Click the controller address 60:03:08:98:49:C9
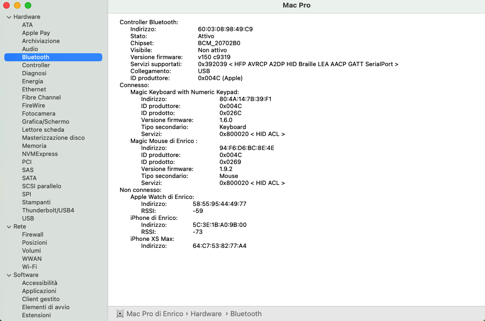The height and width of the screenshot is (321, 485). pyautogui.click(x=225, y=29)
